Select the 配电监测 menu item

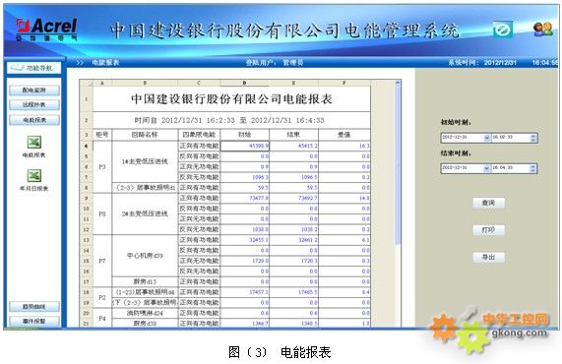click(x=34, y=90)
